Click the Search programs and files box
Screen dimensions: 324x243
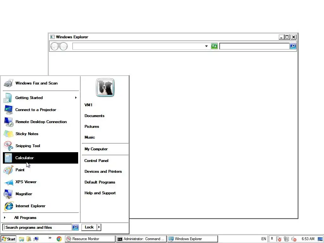(x=37, y=227)
